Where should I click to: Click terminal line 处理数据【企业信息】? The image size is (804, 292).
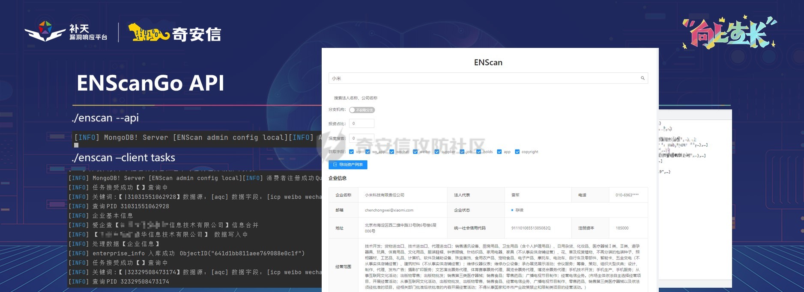pyautogui.click(x=114, y=244)
